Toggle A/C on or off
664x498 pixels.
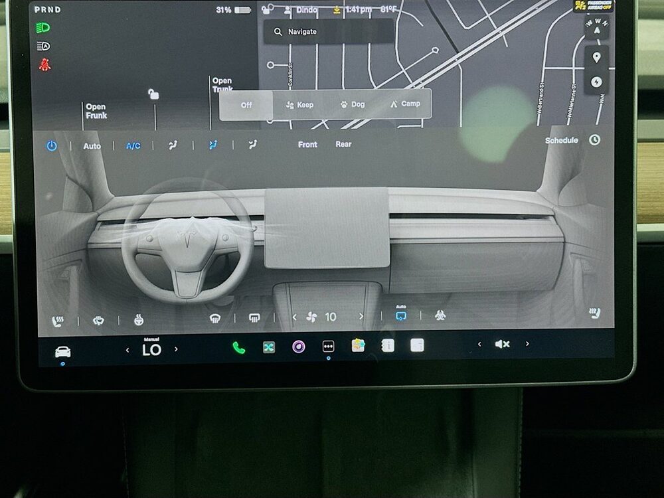click(x=133, y=145)
